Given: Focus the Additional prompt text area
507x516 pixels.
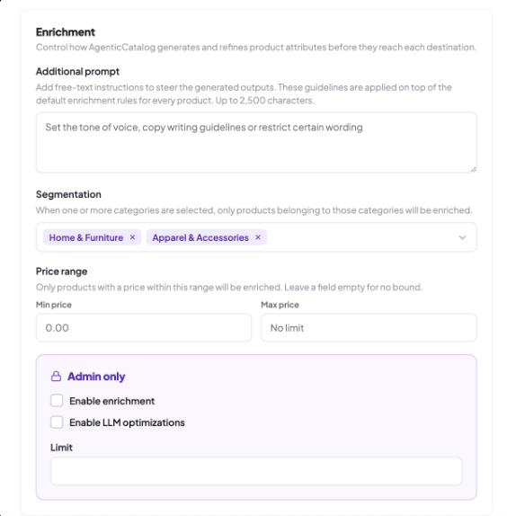Looking at the screenshot, I should [256, 142].
